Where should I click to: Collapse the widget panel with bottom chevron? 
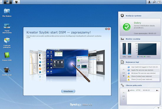[x=158, y=108]
